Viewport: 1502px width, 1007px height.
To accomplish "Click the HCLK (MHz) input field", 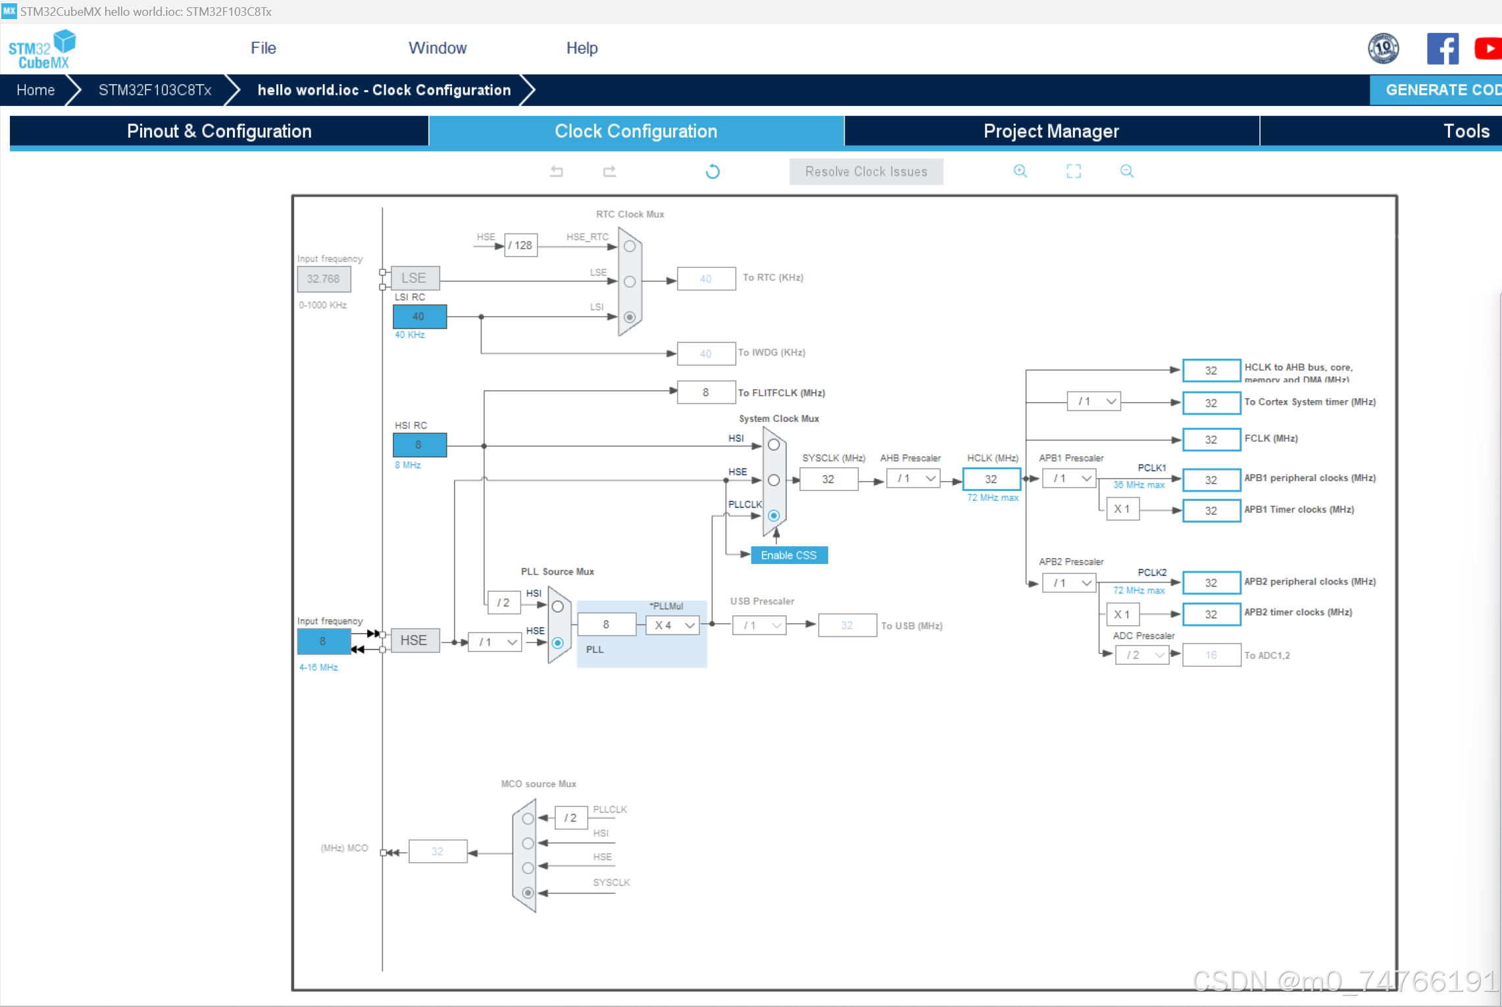I will coord(991,479).
